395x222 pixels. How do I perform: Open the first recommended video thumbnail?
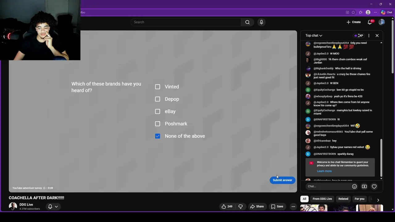[x=314, y=208]
